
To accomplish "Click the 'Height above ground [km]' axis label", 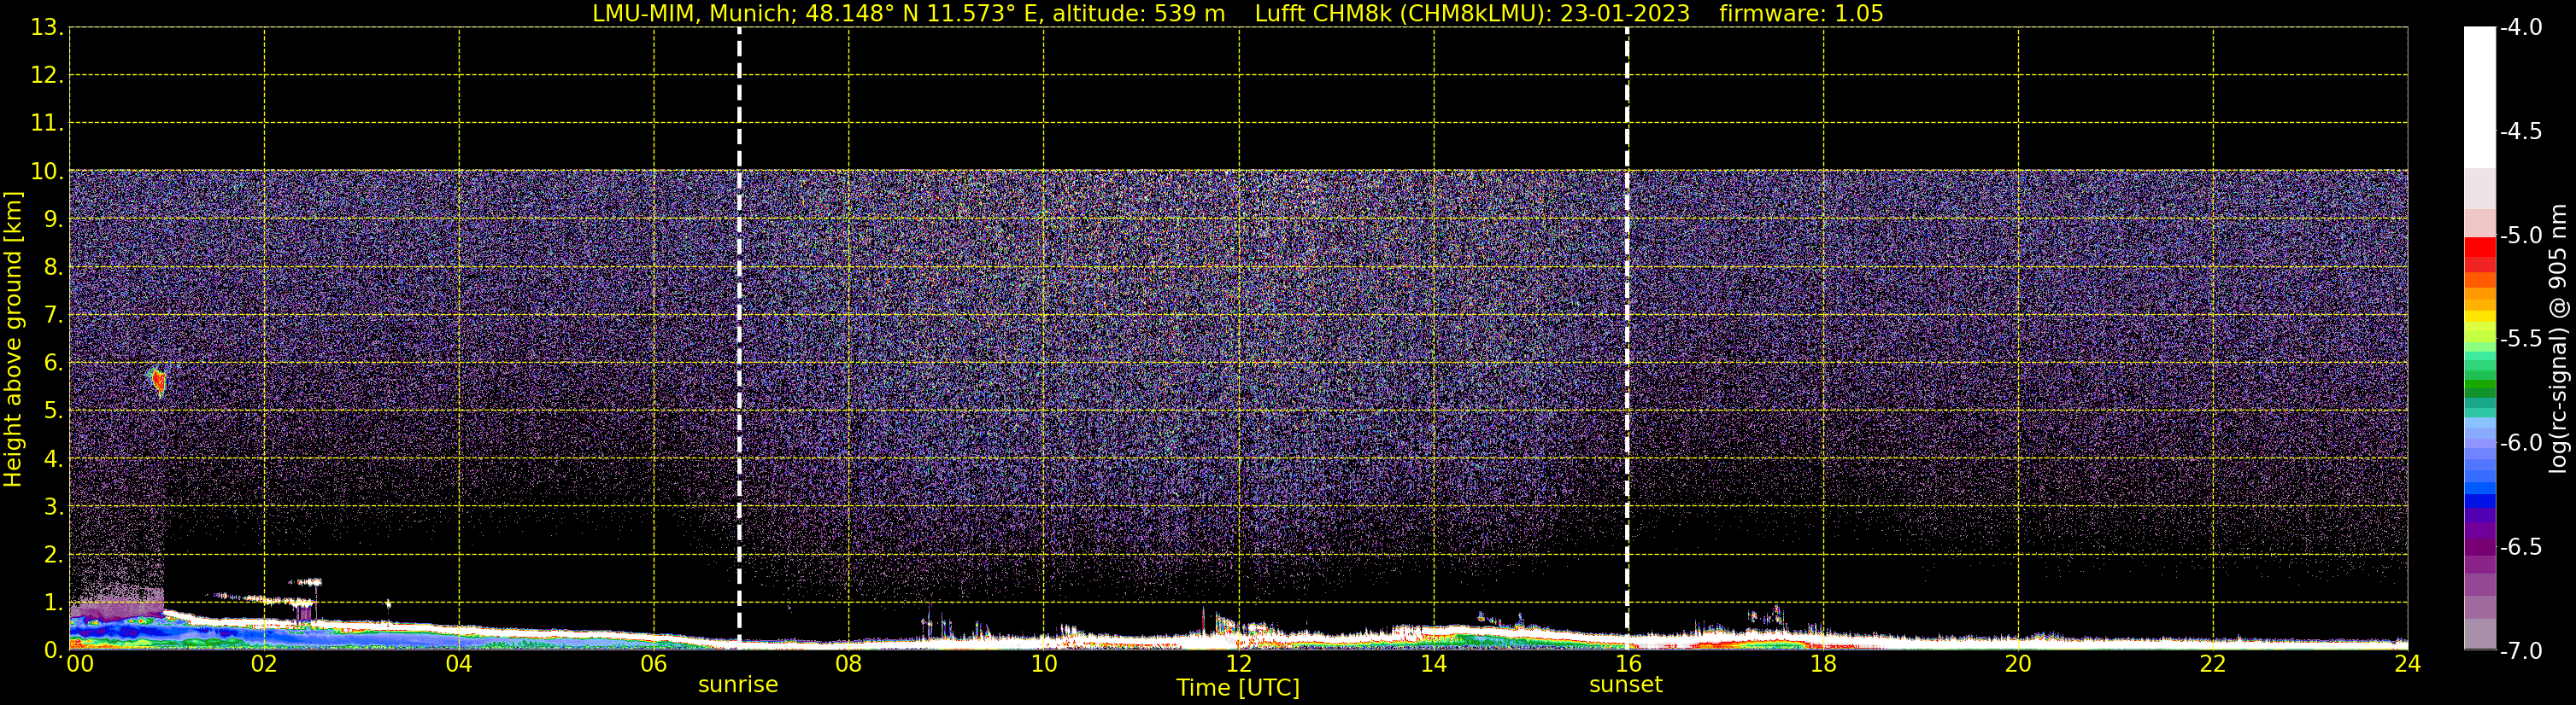I will tap(13, 340).
